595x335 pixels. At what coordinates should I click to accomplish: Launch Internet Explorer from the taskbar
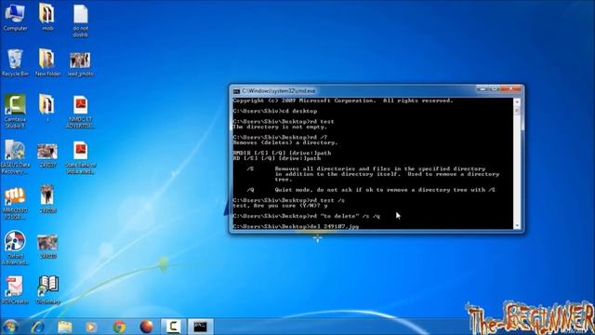pos(38,327)
